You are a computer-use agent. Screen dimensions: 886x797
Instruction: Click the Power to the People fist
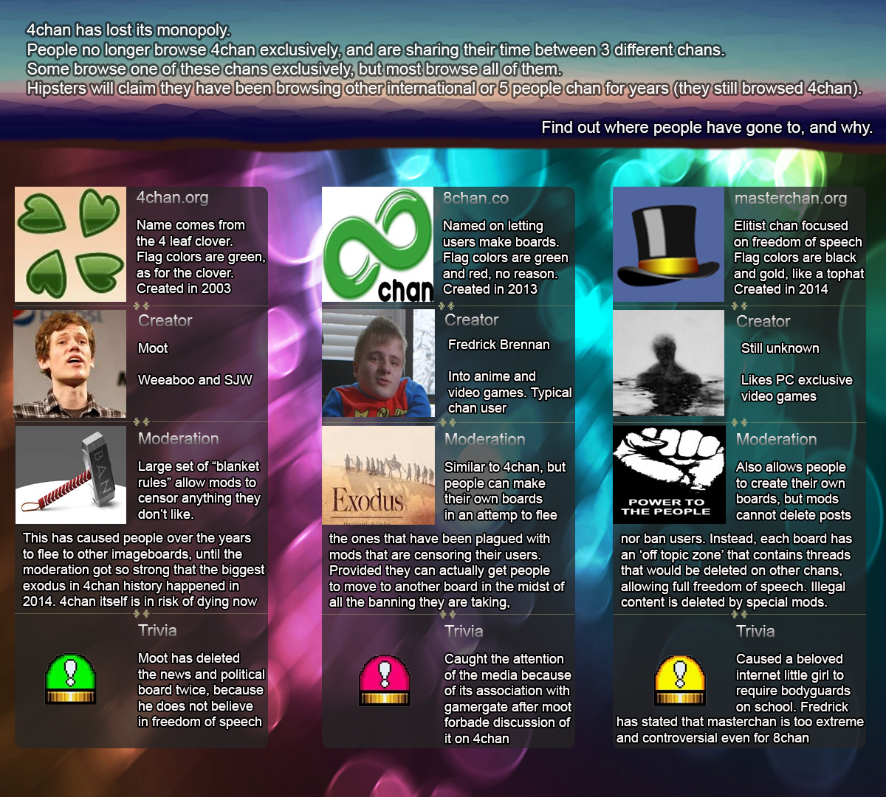tap(669, 475)
